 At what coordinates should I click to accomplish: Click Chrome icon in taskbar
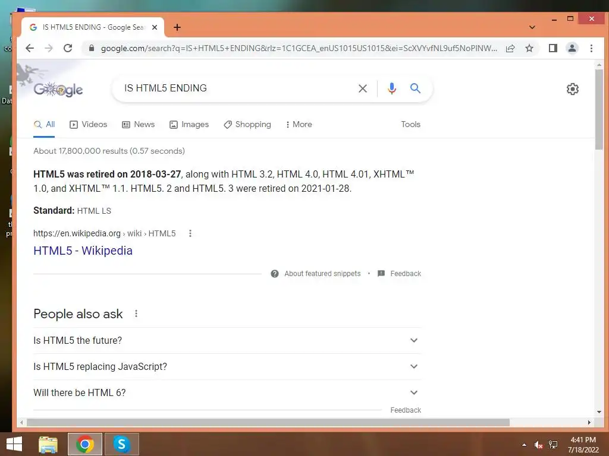(x=85, y=444)
